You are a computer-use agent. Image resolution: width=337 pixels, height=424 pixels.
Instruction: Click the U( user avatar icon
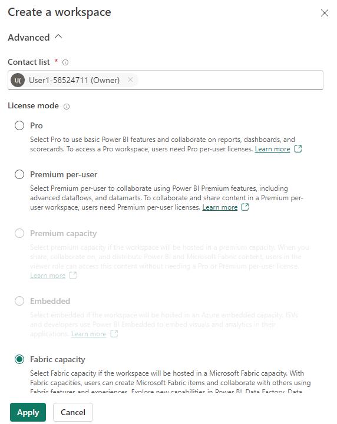tap(18, 80)
